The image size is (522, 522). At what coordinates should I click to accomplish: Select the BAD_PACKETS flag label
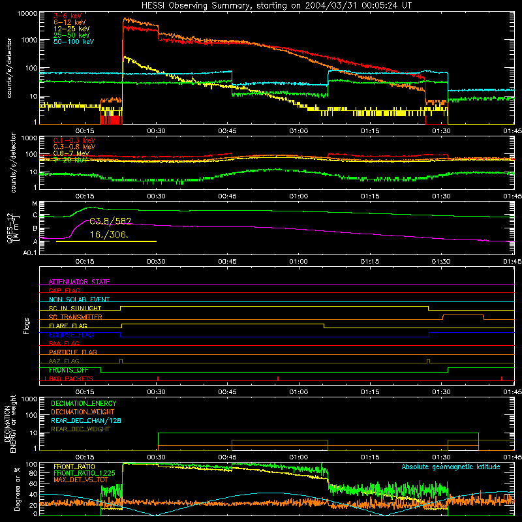[71, 378]
